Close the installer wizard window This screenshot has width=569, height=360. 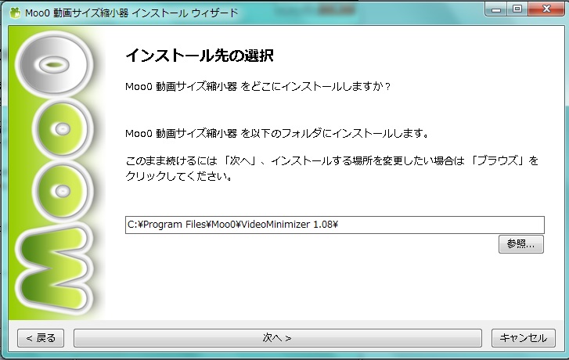pyautogui.click(x=546, y=9)
